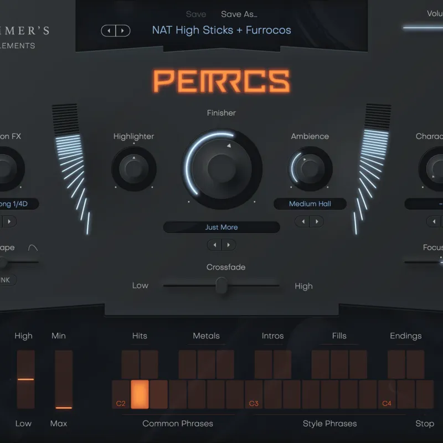The image size is (443, 443).
Task: Click Save in the preset header
Action: 196,14
